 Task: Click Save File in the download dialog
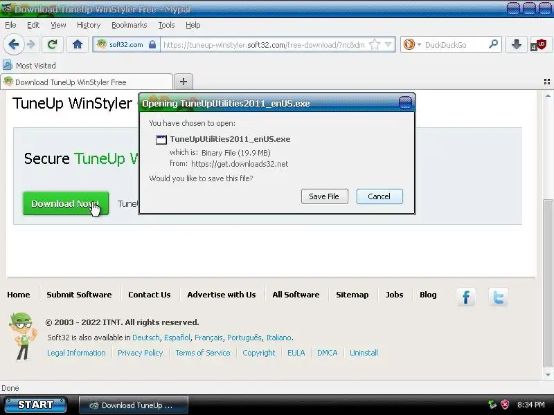(324, 196)
